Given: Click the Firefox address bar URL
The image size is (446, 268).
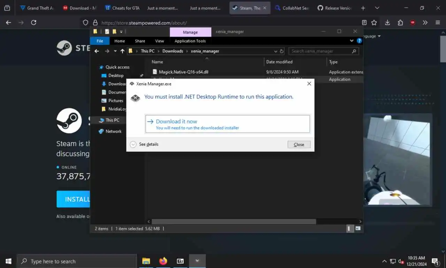Looking at the screenshot, I should pyautogui.click(x=144, y=23).
